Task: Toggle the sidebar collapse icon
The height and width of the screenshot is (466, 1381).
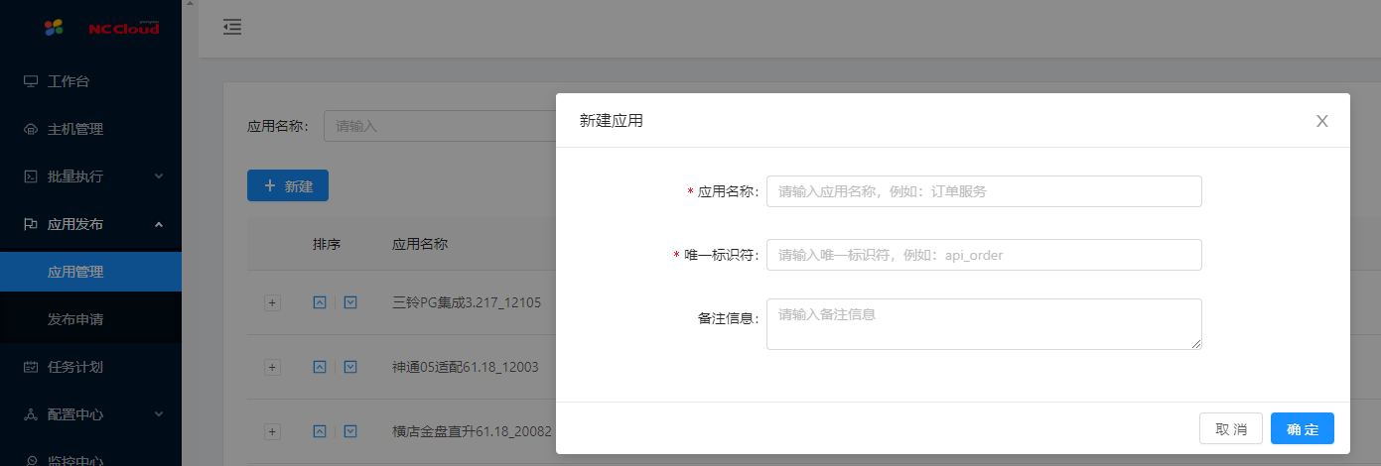Action: [x=232, y=27]
